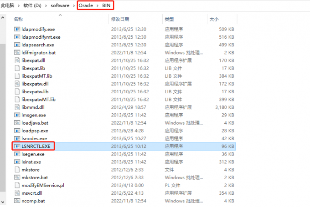310x207 pixels.
Task: Select the file name lxegen.exe
Action: [33, 154]
